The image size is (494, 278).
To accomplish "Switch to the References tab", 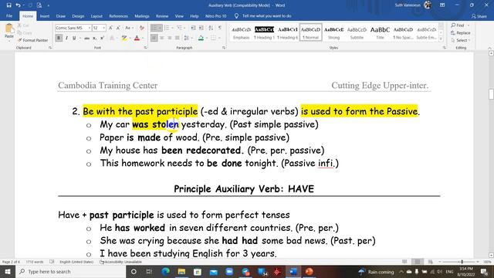I will pyautogui.click(x=118, y=15).
